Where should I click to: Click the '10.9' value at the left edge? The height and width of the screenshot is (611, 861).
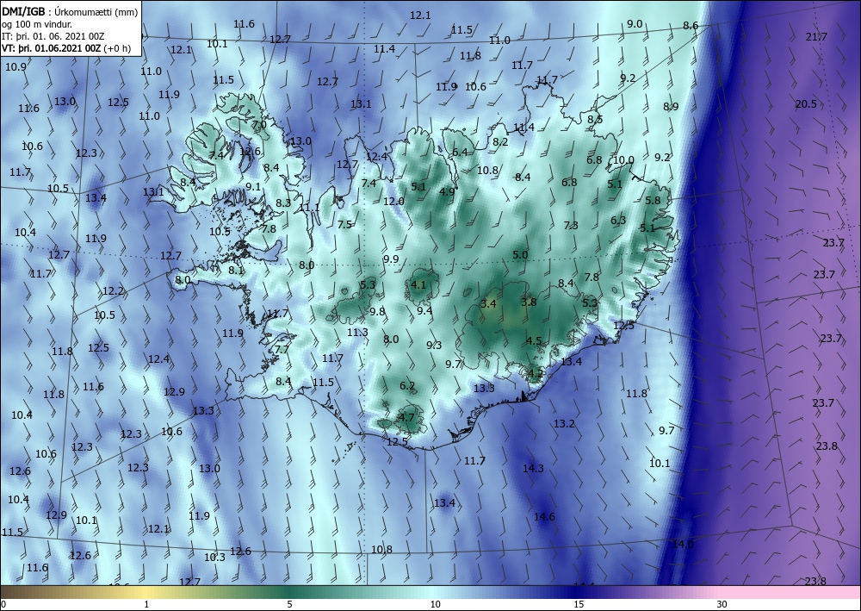click(x=15, y=67)
